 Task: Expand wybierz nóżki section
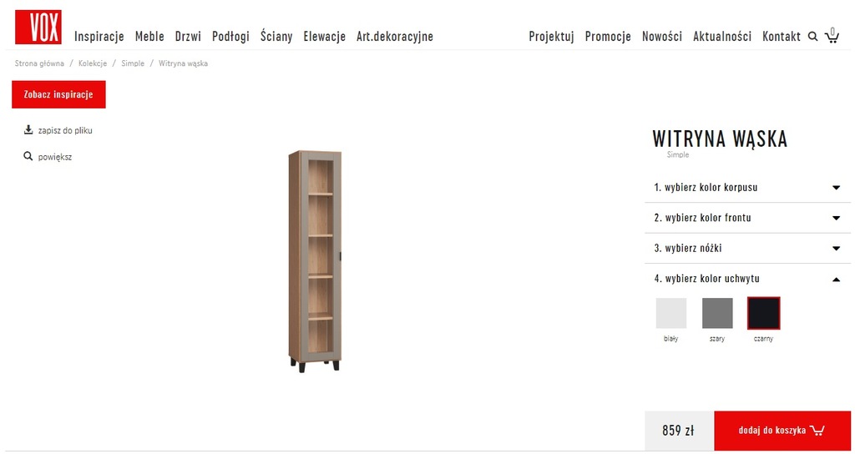click(x=747, y=249)
